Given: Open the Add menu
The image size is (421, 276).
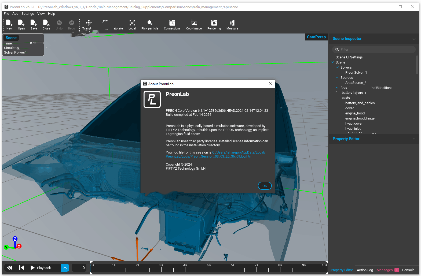Looking at the screenshot, I should tap(15, 14).
